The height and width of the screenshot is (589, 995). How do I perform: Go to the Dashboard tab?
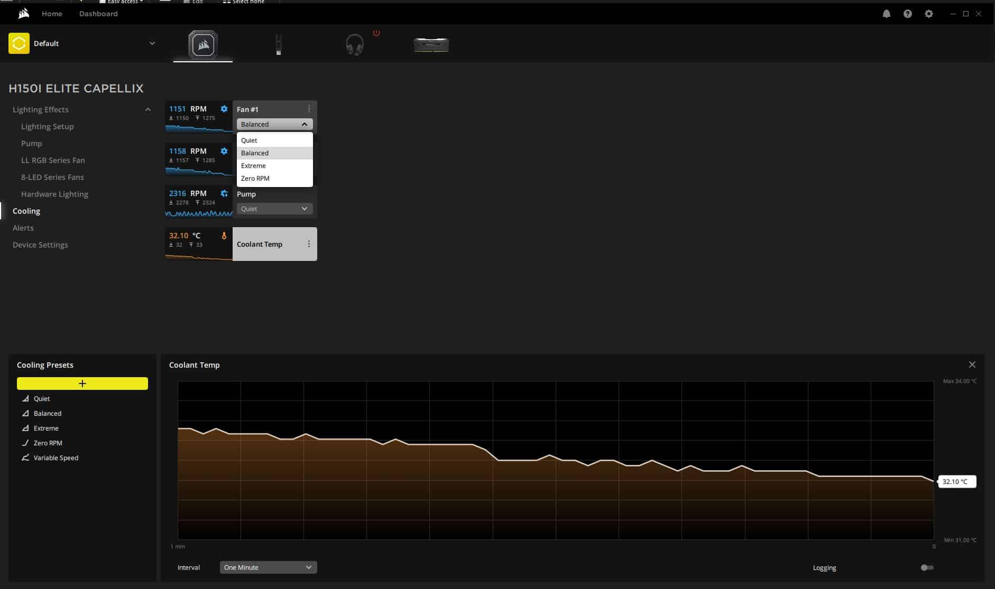[98, 14]
